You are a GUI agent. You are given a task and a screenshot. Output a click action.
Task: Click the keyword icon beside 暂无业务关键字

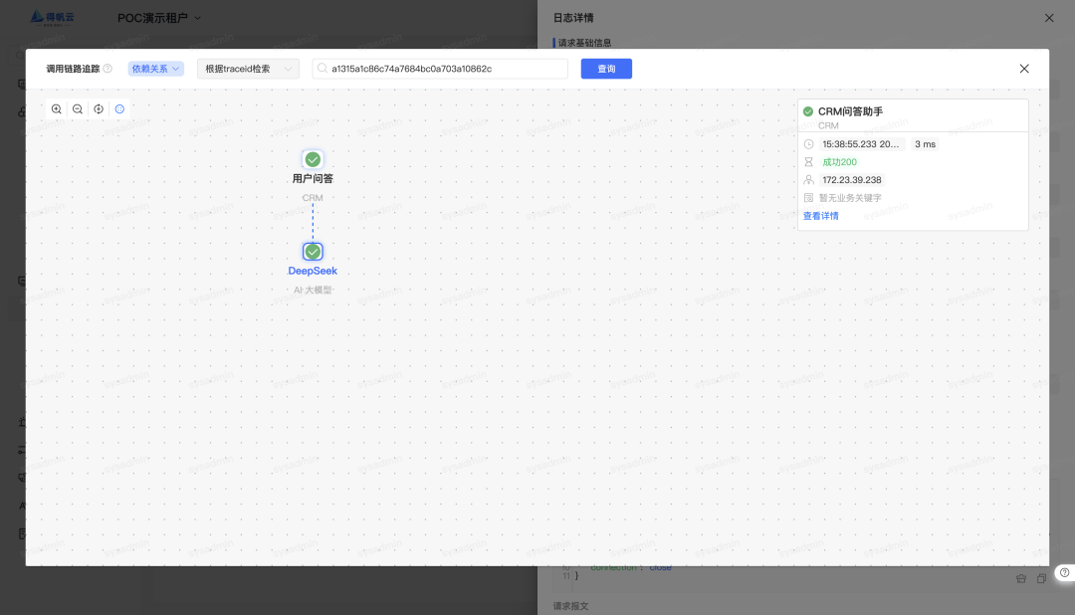(x=809, y=197)
